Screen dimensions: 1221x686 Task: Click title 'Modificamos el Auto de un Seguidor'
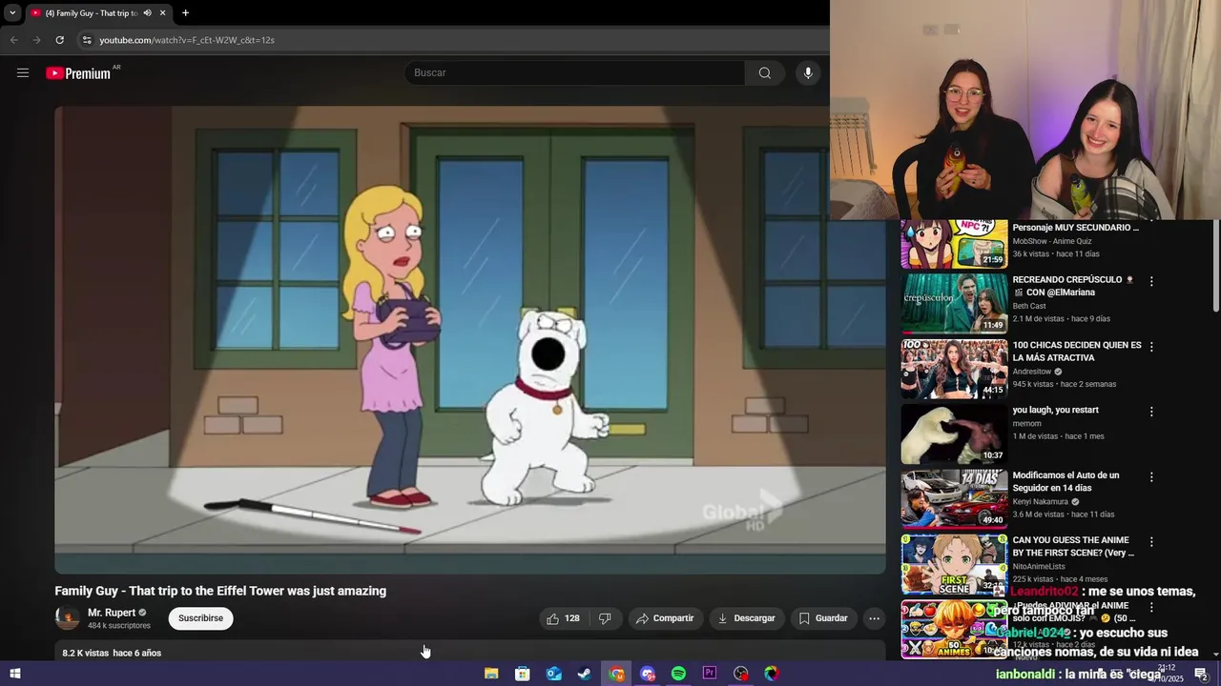(1066, 481)
